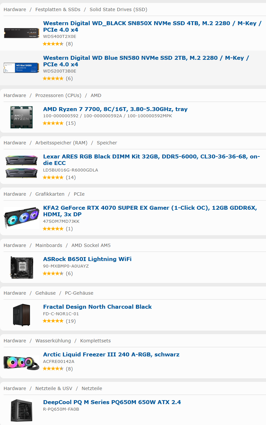
Task: Open Hardware breadcrumb above the KFA2 card
Action: [15, 194]
